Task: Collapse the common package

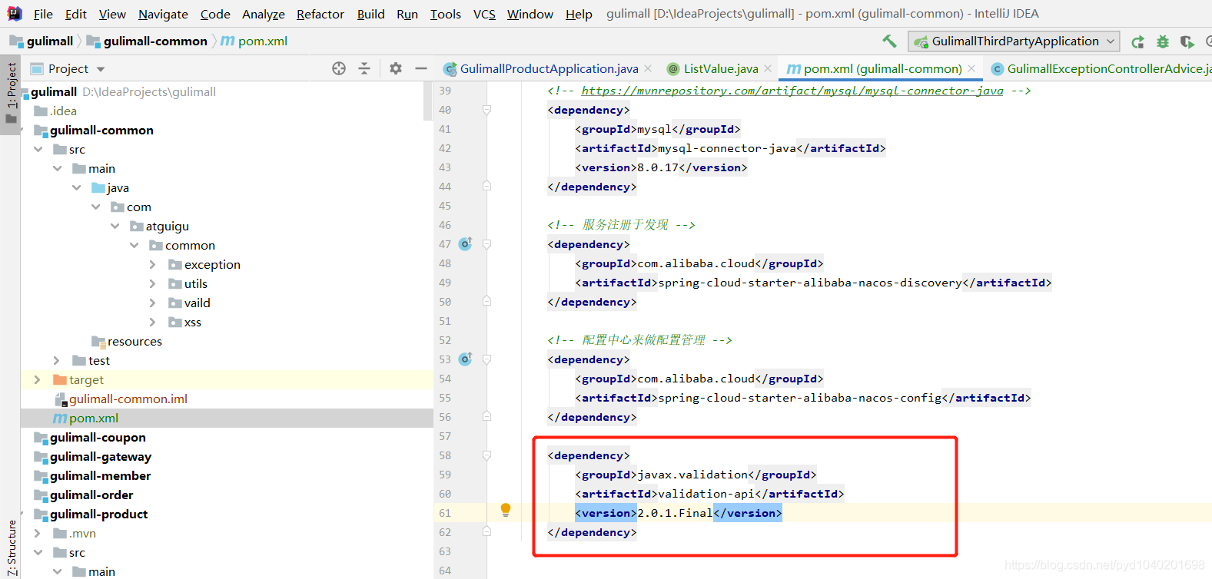Action: tap(134, 245)
